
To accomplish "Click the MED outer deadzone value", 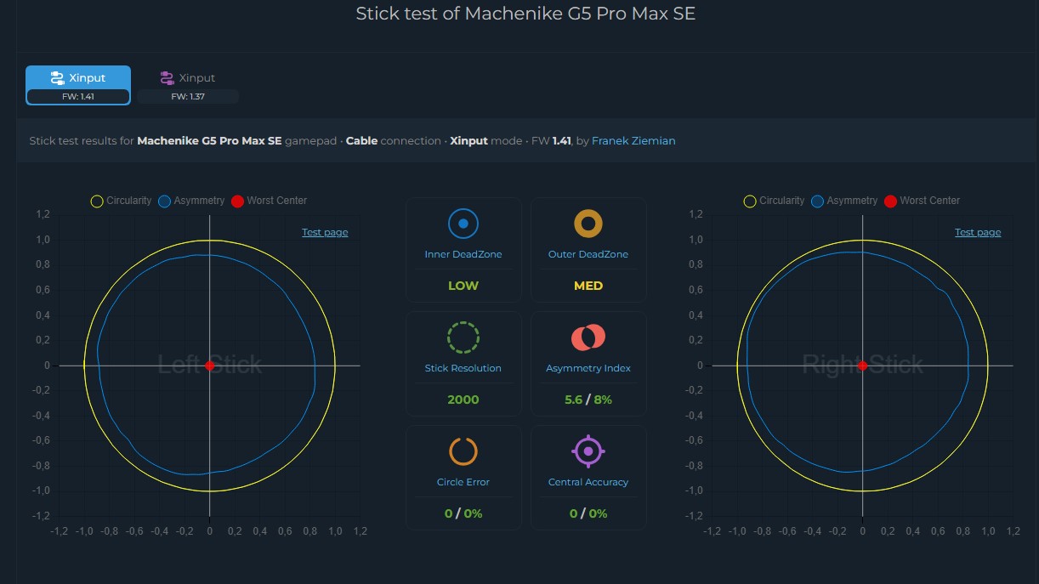I will 588,286.
